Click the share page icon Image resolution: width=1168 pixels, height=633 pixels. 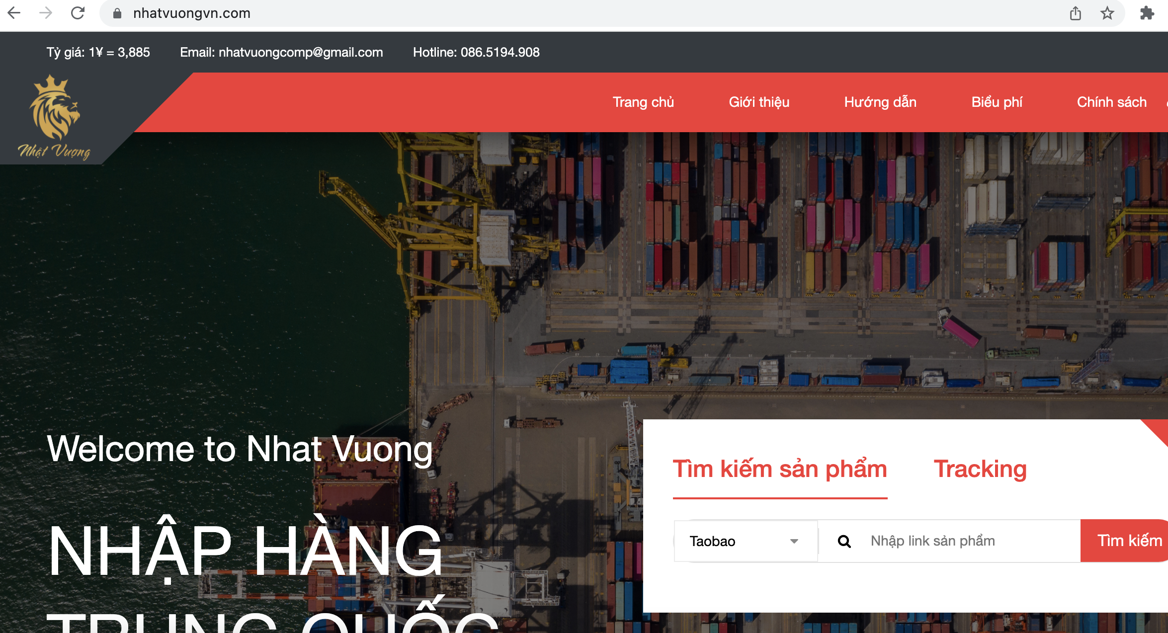pos(1076,13)
